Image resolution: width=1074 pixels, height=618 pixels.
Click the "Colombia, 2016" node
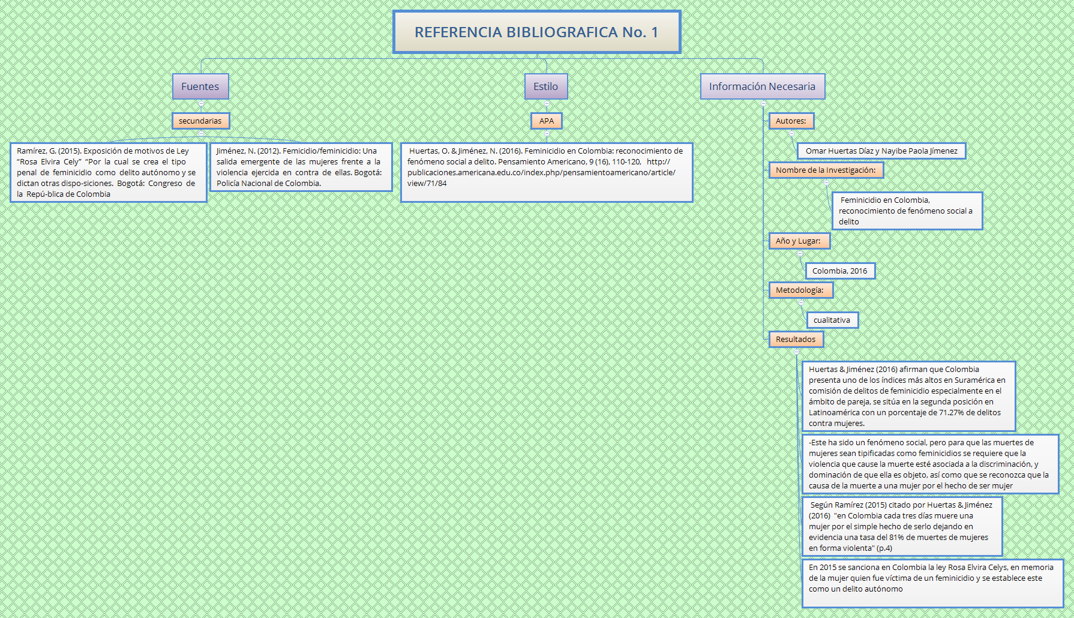pyautogui.click(x=839, y=271)
